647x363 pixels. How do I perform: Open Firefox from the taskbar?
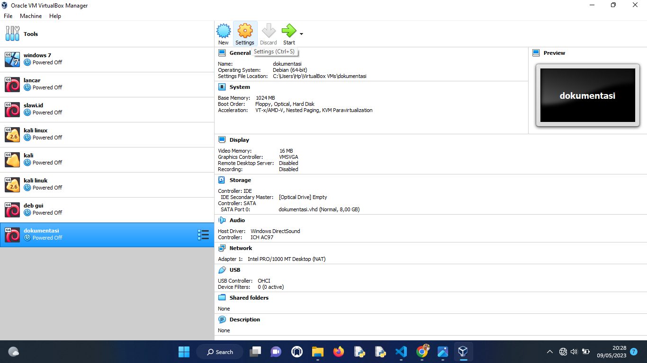pos(338,352)
